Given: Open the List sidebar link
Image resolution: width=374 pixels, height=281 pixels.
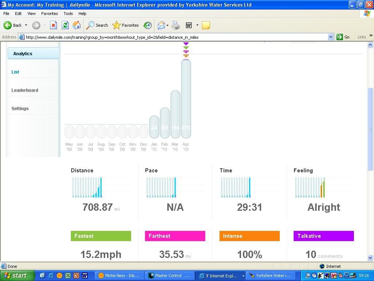Looking at the screenshot, I should (x=15, y=72).
